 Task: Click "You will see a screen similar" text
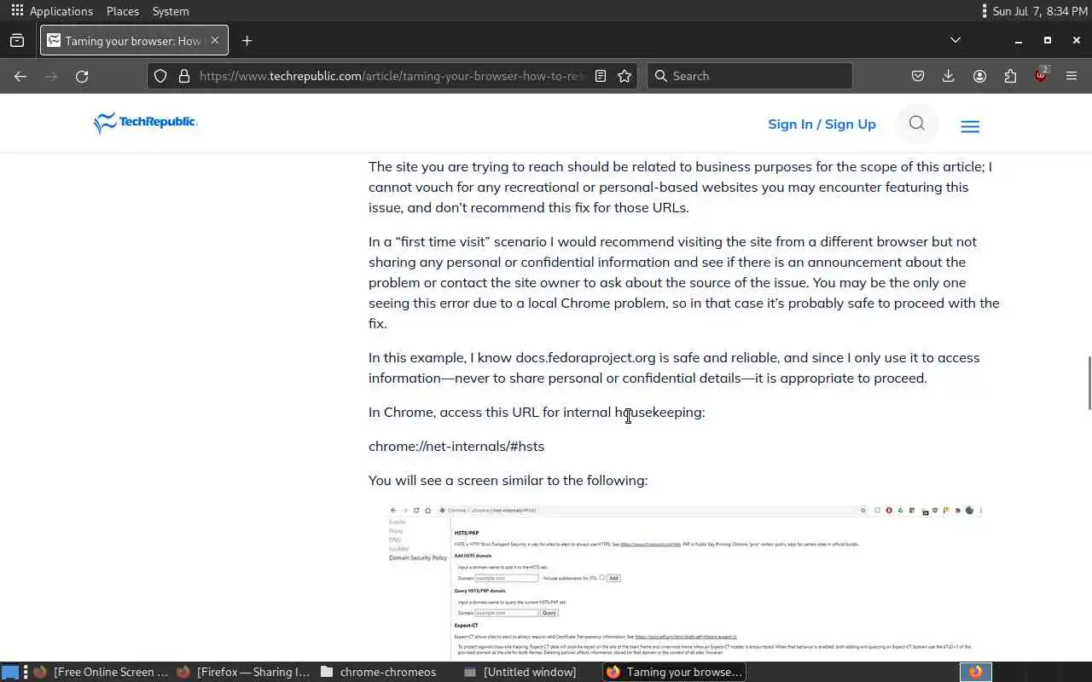508,480
